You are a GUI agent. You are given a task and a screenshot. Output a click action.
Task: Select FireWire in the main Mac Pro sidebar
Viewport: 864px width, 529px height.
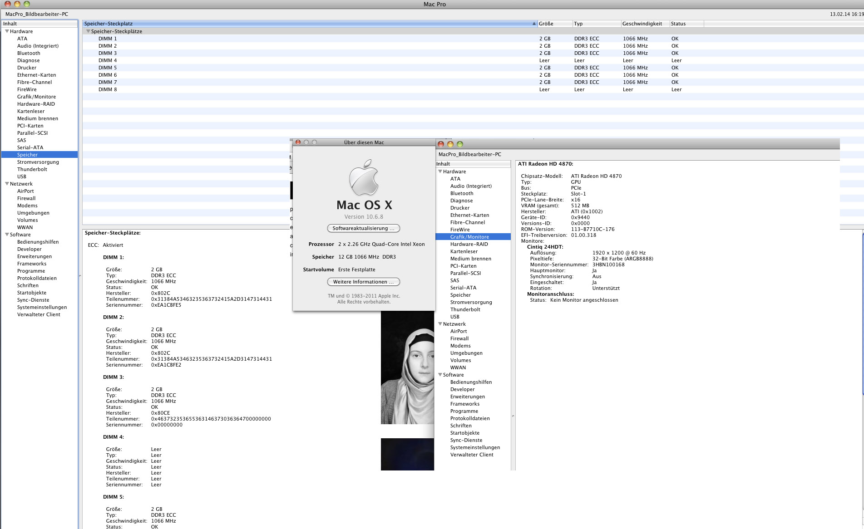click(x=27, y=89)
